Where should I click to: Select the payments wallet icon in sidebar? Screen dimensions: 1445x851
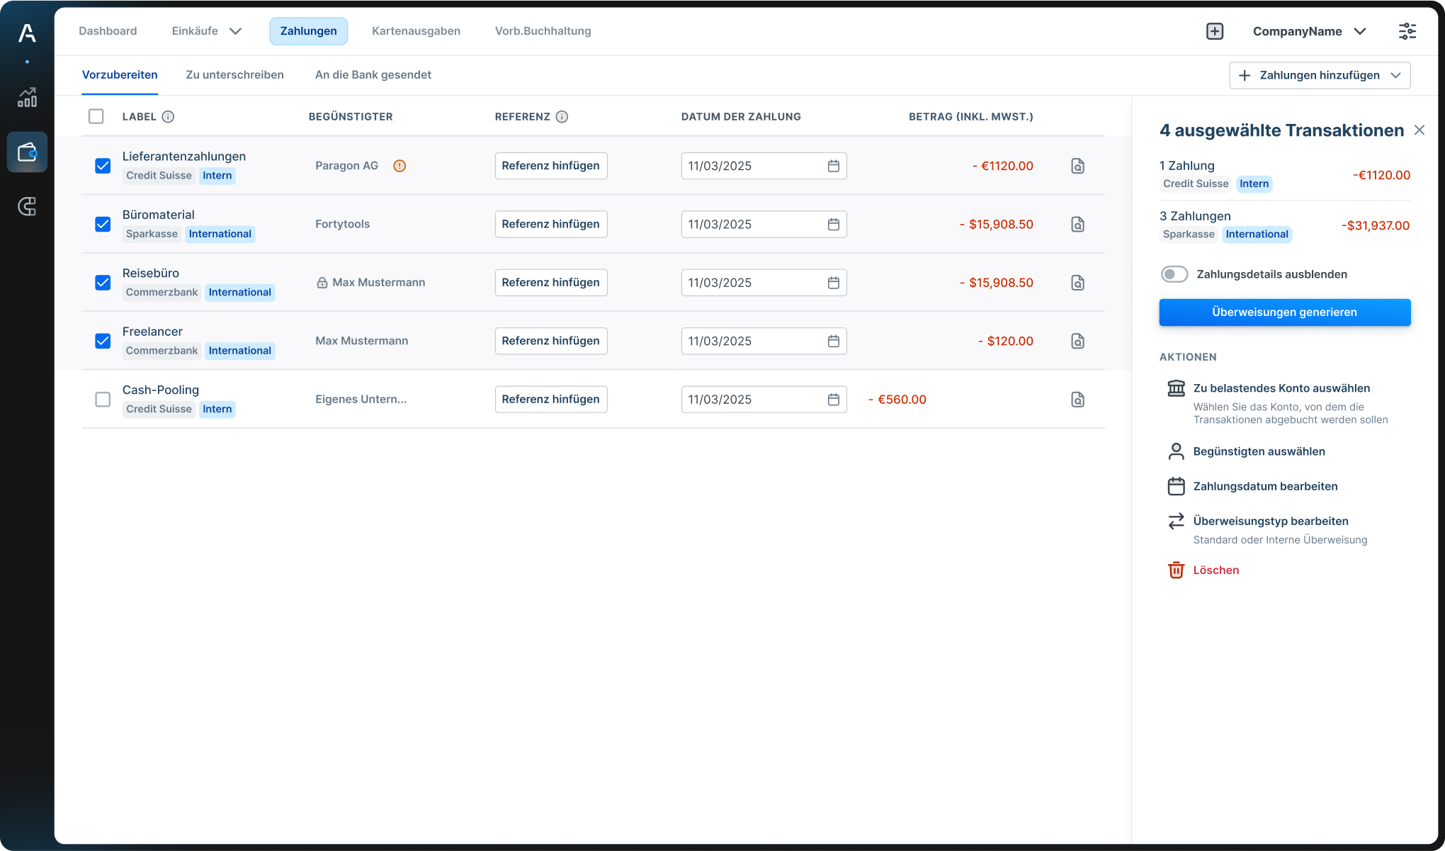pyautogui.click(x=27, y=152)
